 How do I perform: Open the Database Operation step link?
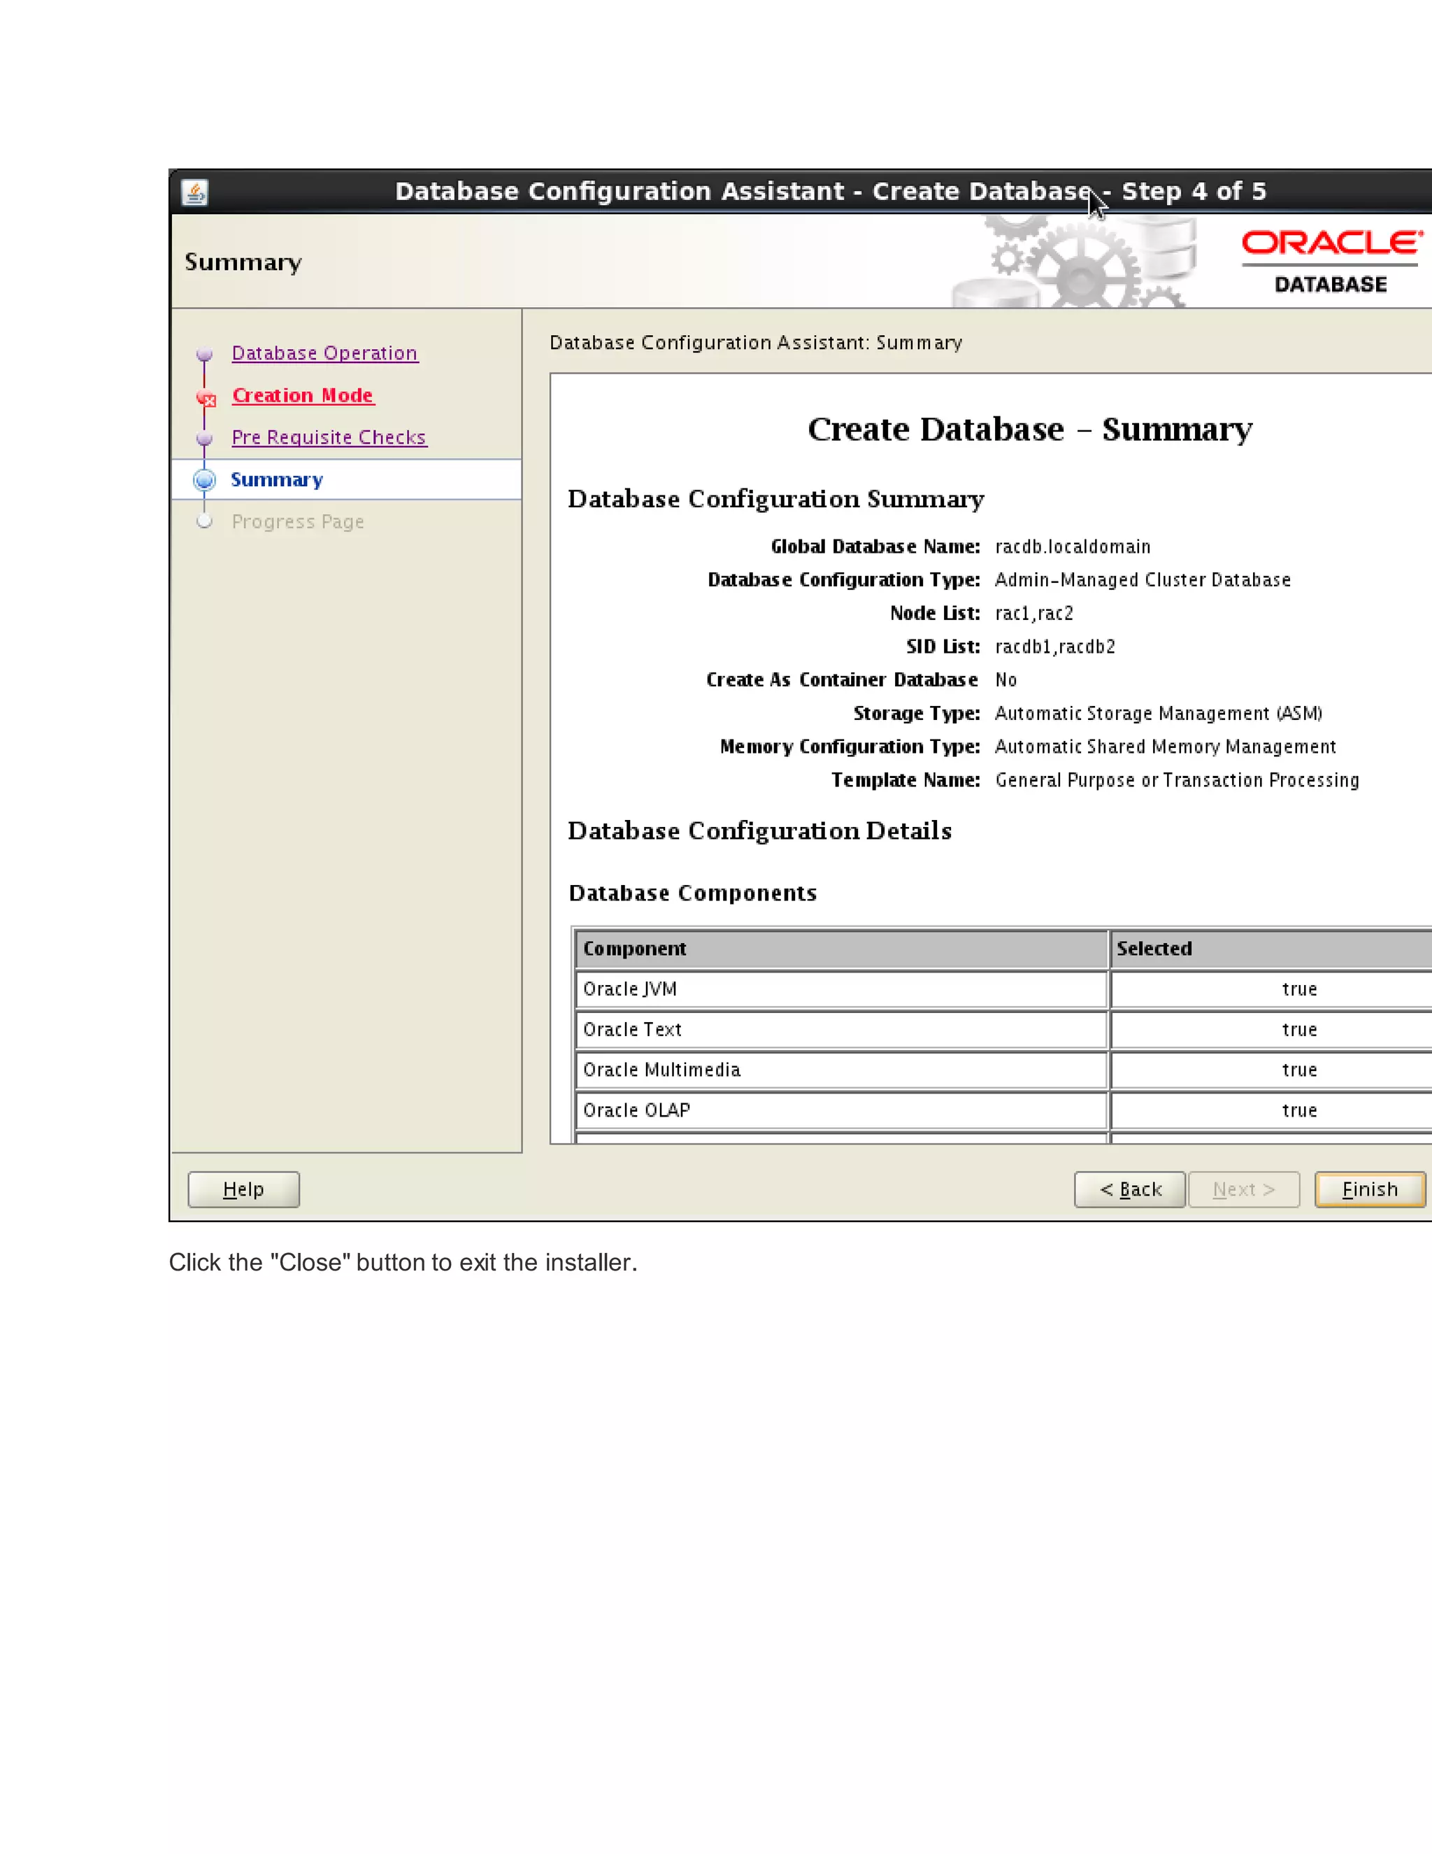[325, 353]
